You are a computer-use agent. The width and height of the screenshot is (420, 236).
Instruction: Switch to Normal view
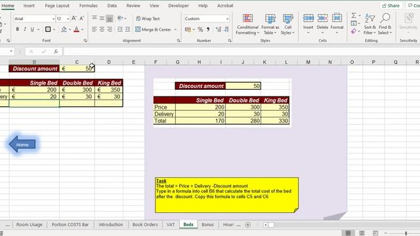(348, 233)
